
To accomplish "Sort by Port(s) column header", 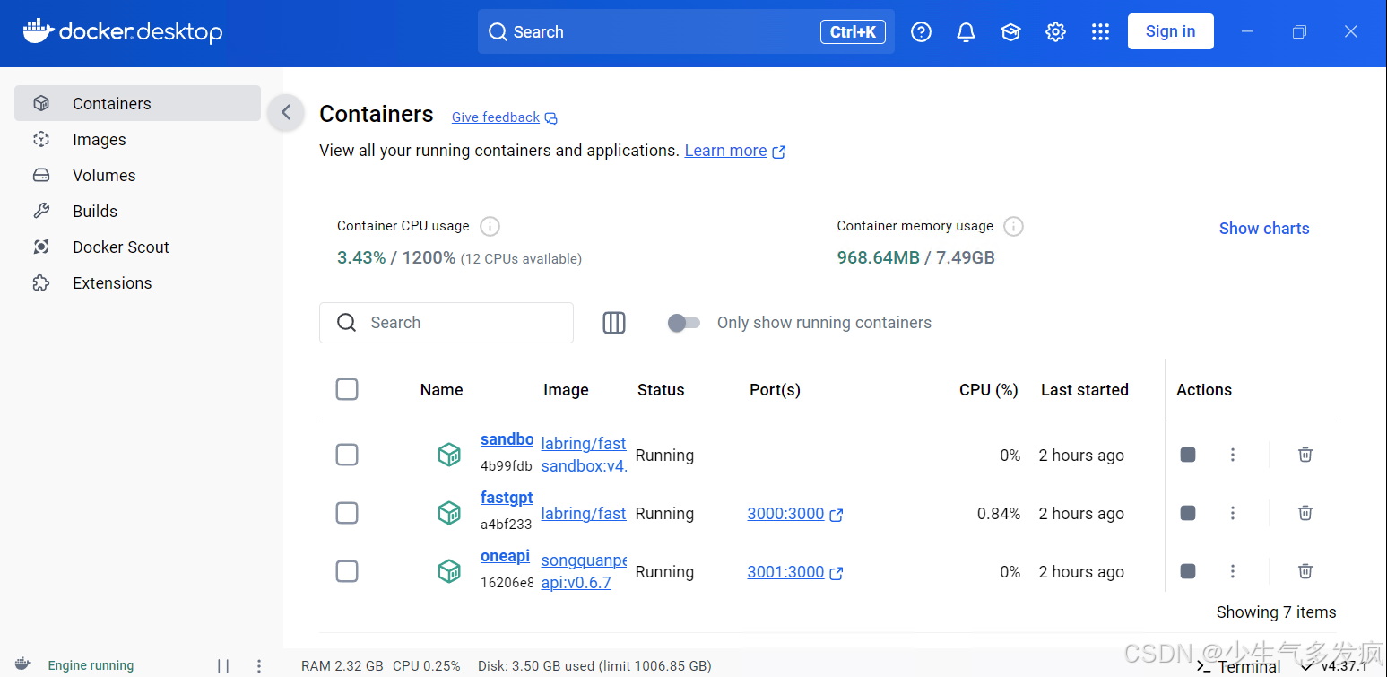I will (775, 390).
